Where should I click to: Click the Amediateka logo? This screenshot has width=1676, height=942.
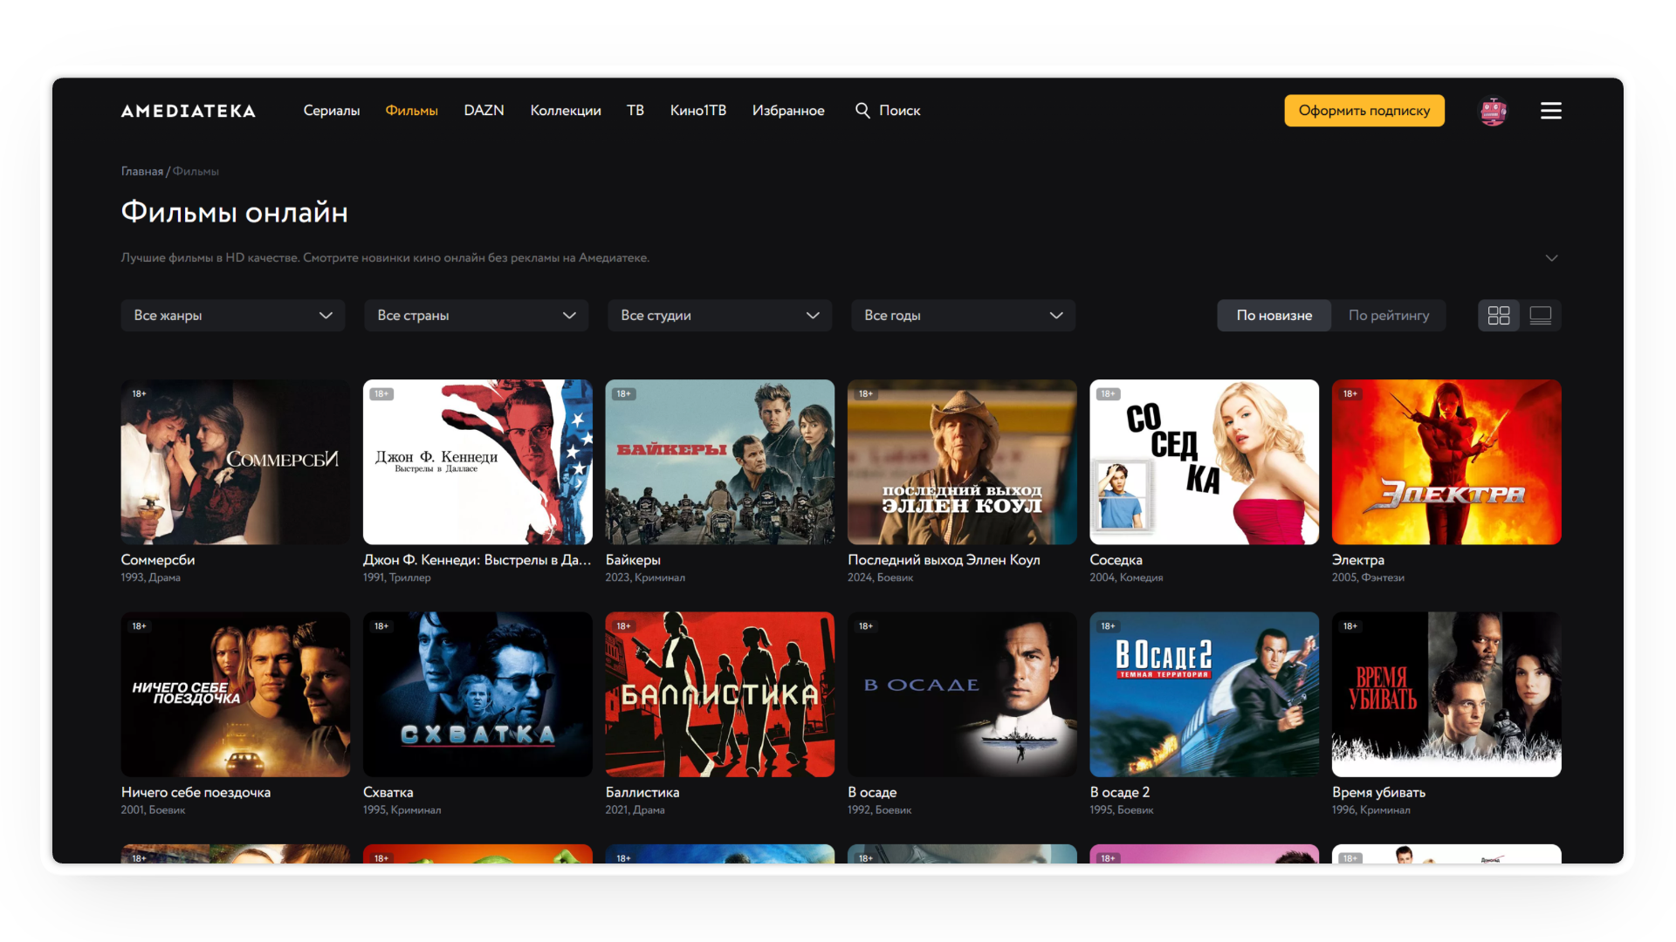(188, 111)
